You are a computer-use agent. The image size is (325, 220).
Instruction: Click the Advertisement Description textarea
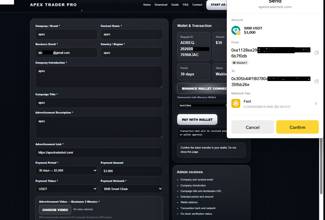pyautogui.click(x=99, y=127)
